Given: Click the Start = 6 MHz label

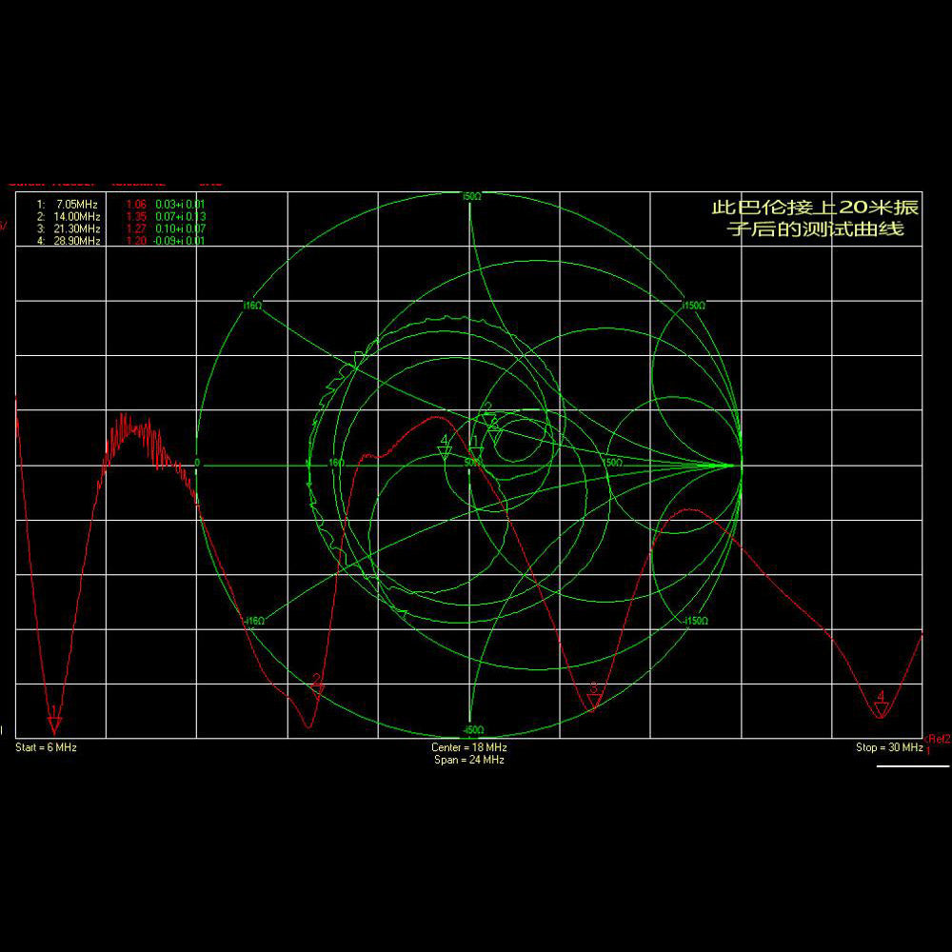Looking at the screenshot, I should coord(46,748).
